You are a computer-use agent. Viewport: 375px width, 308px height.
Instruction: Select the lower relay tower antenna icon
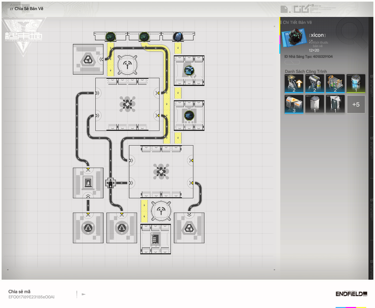161,210
